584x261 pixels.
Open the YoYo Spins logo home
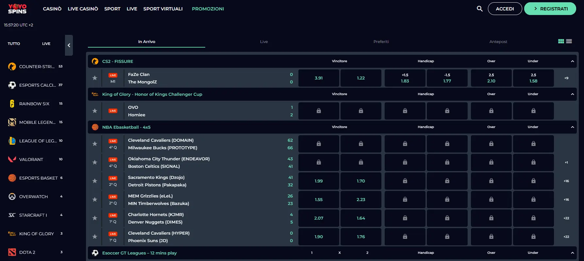click(17, 9)
